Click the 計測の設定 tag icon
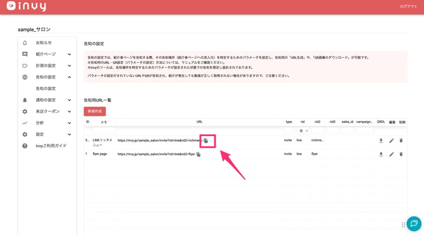Viewport: 424px width, 235px height. point(25,65)
